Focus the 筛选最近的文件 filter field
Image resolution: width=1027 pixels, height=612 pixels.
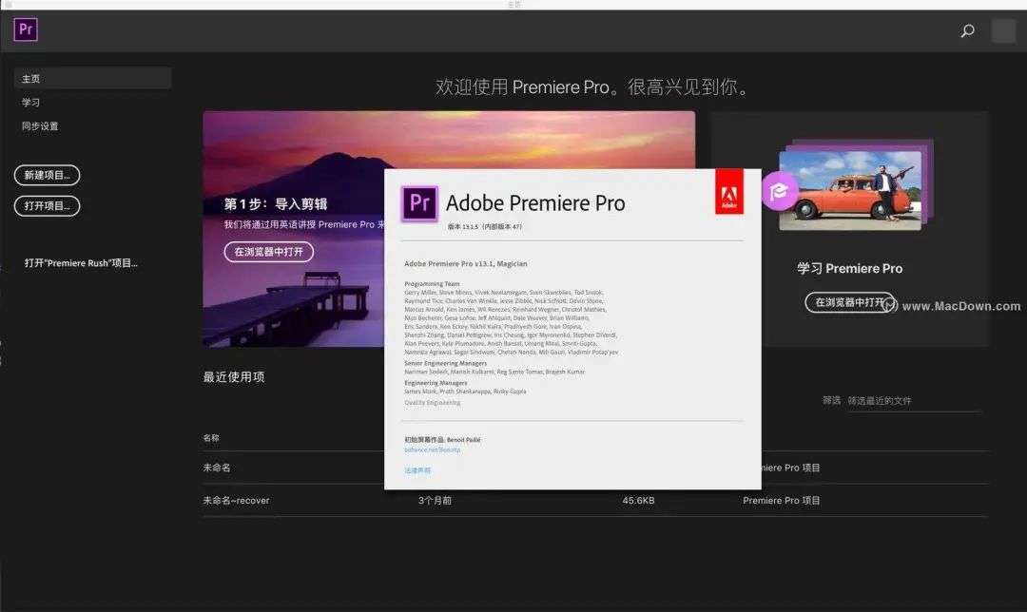(914, 401)
